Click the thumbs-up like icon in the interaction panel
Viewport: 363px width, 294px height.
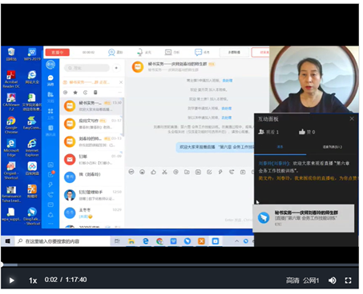(302, 132)
